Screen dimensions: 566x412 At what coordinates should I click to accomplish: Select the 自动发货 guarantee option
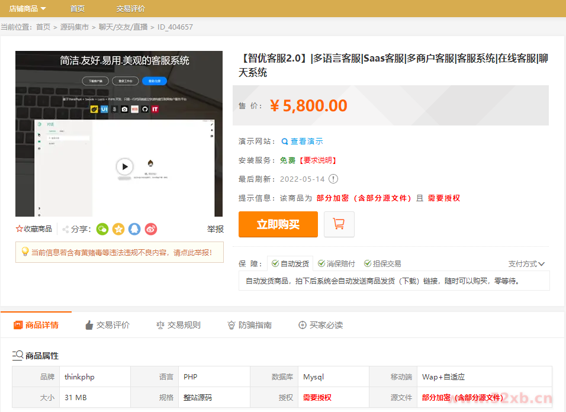pos(290,264)
